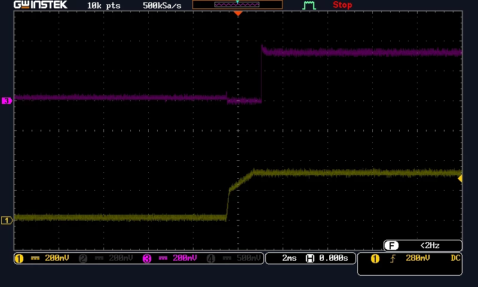Image resolution: width=478 pixels, height=287 pixels.
Task: Click the cyan trigger marker in overview bar
Action: click(237, 2)
